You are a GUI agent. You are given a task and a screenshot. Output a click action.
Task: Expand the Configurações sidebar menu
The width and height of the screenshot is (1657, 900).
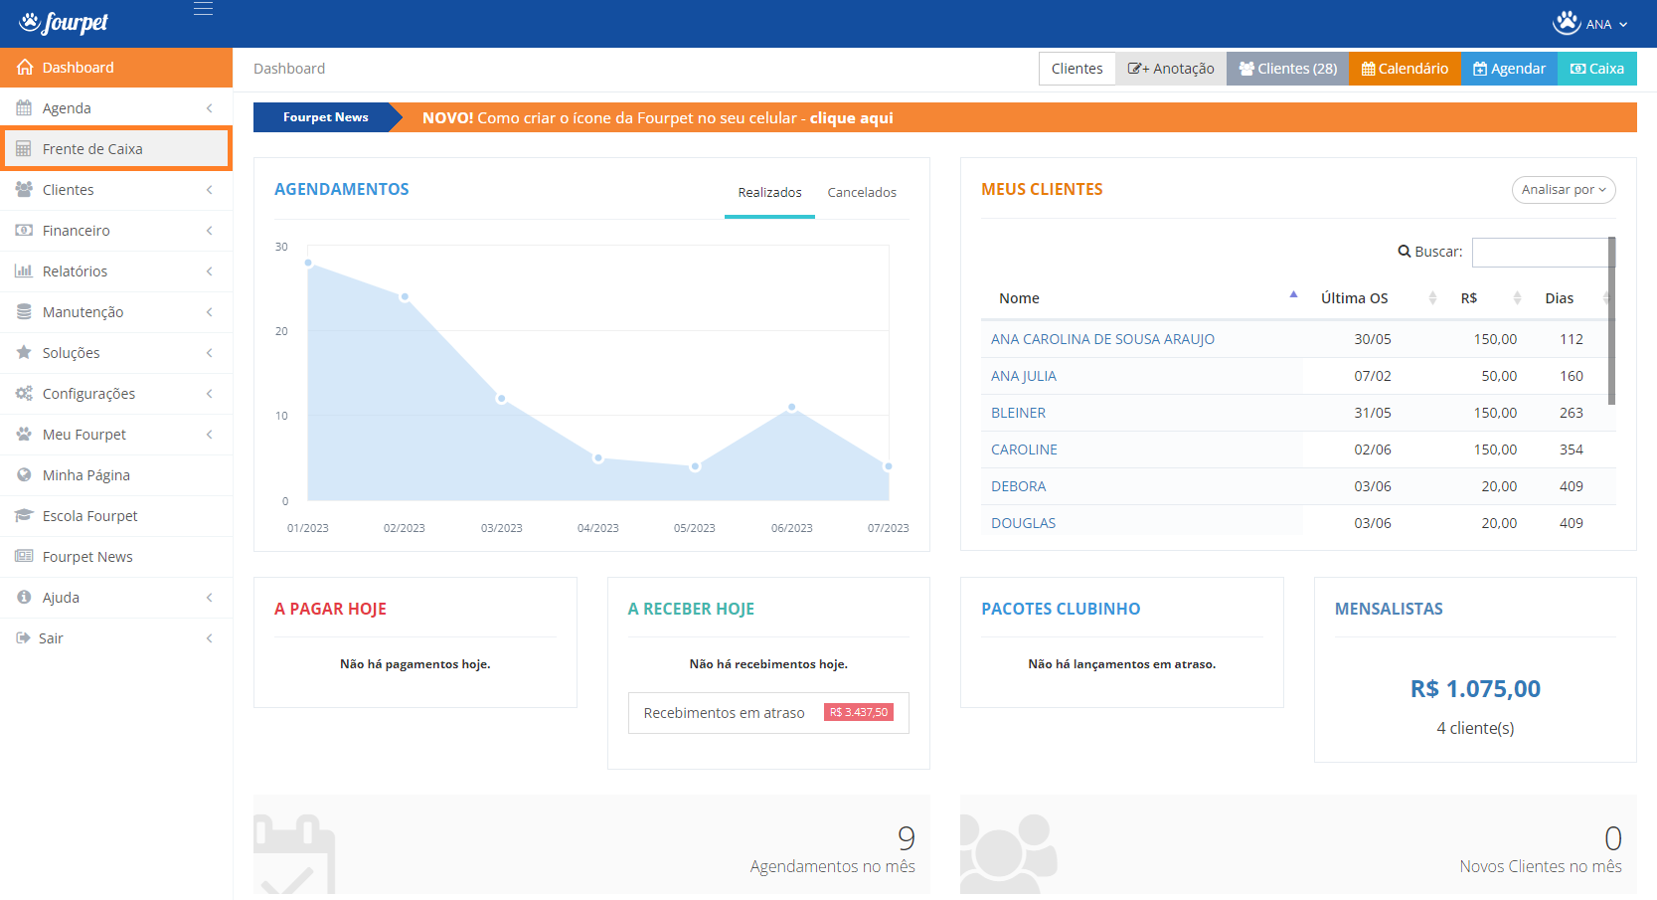click(x=210, y=394)
